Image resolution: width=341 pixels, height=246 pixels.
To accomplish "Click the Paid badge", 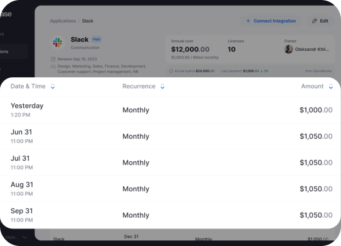I will [97, 40].
